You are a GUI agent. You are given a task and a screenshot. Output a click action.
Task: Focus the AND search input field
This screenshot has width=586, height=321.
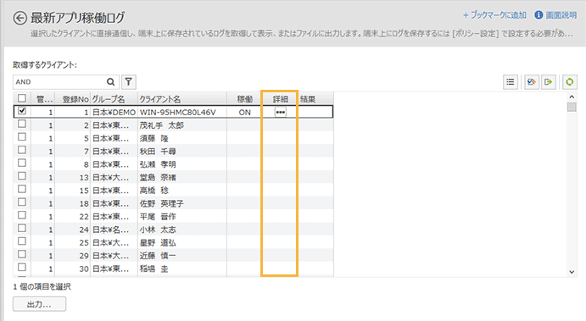pyautogui.click(x=60, y=82)
